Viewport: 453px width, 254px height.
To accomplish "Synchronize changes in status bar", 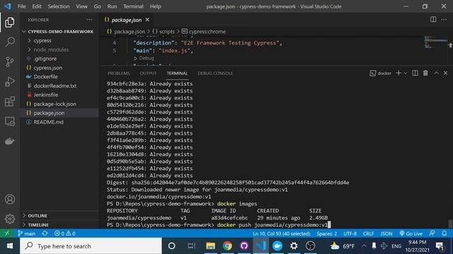I will point(45,234).
